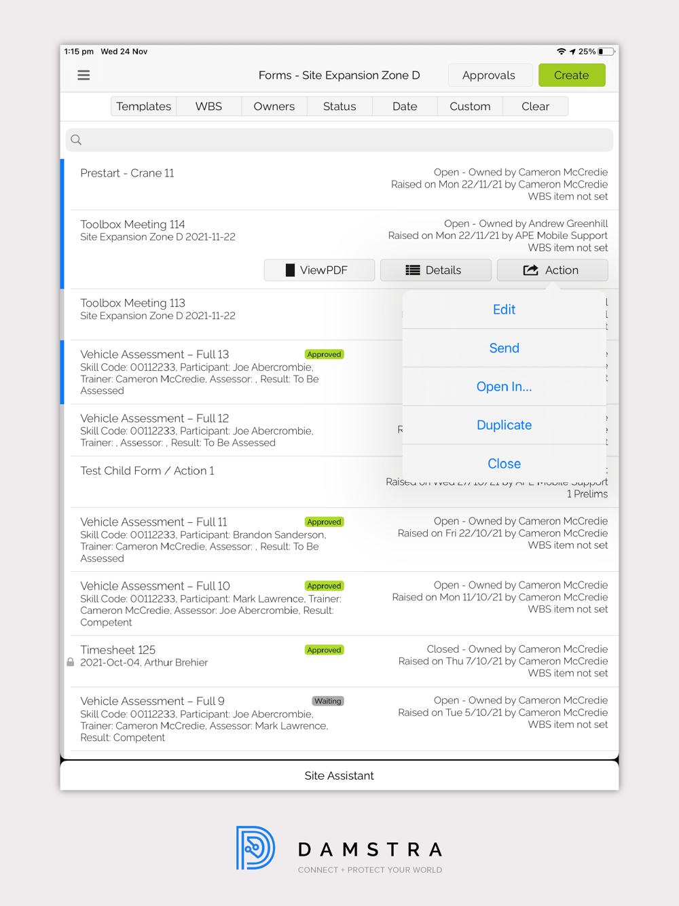The image size is (679, 906).
Task: Click 'Raised on Mon 22/11/21 by APE Mobile Support'
Action: [498, 236]
